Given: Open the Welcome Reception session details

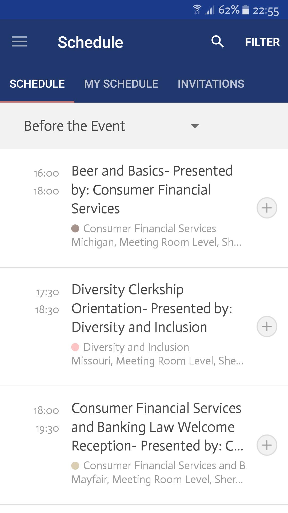Looking at the screenshot, I should 152,428.
